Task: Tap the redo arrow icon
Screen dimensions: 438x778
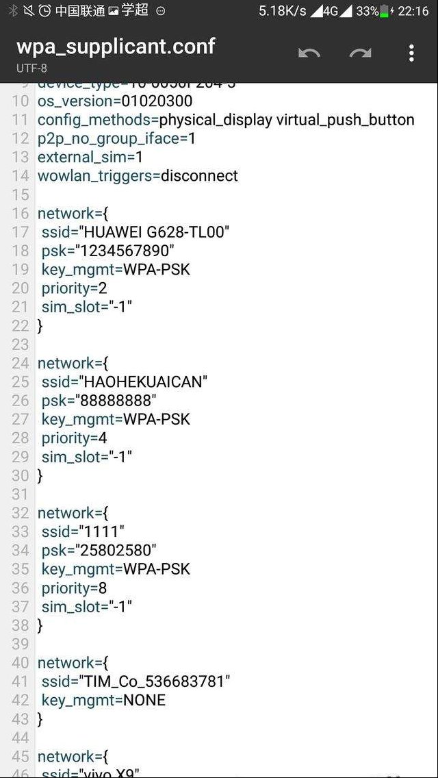Action: tap(360, 53)
